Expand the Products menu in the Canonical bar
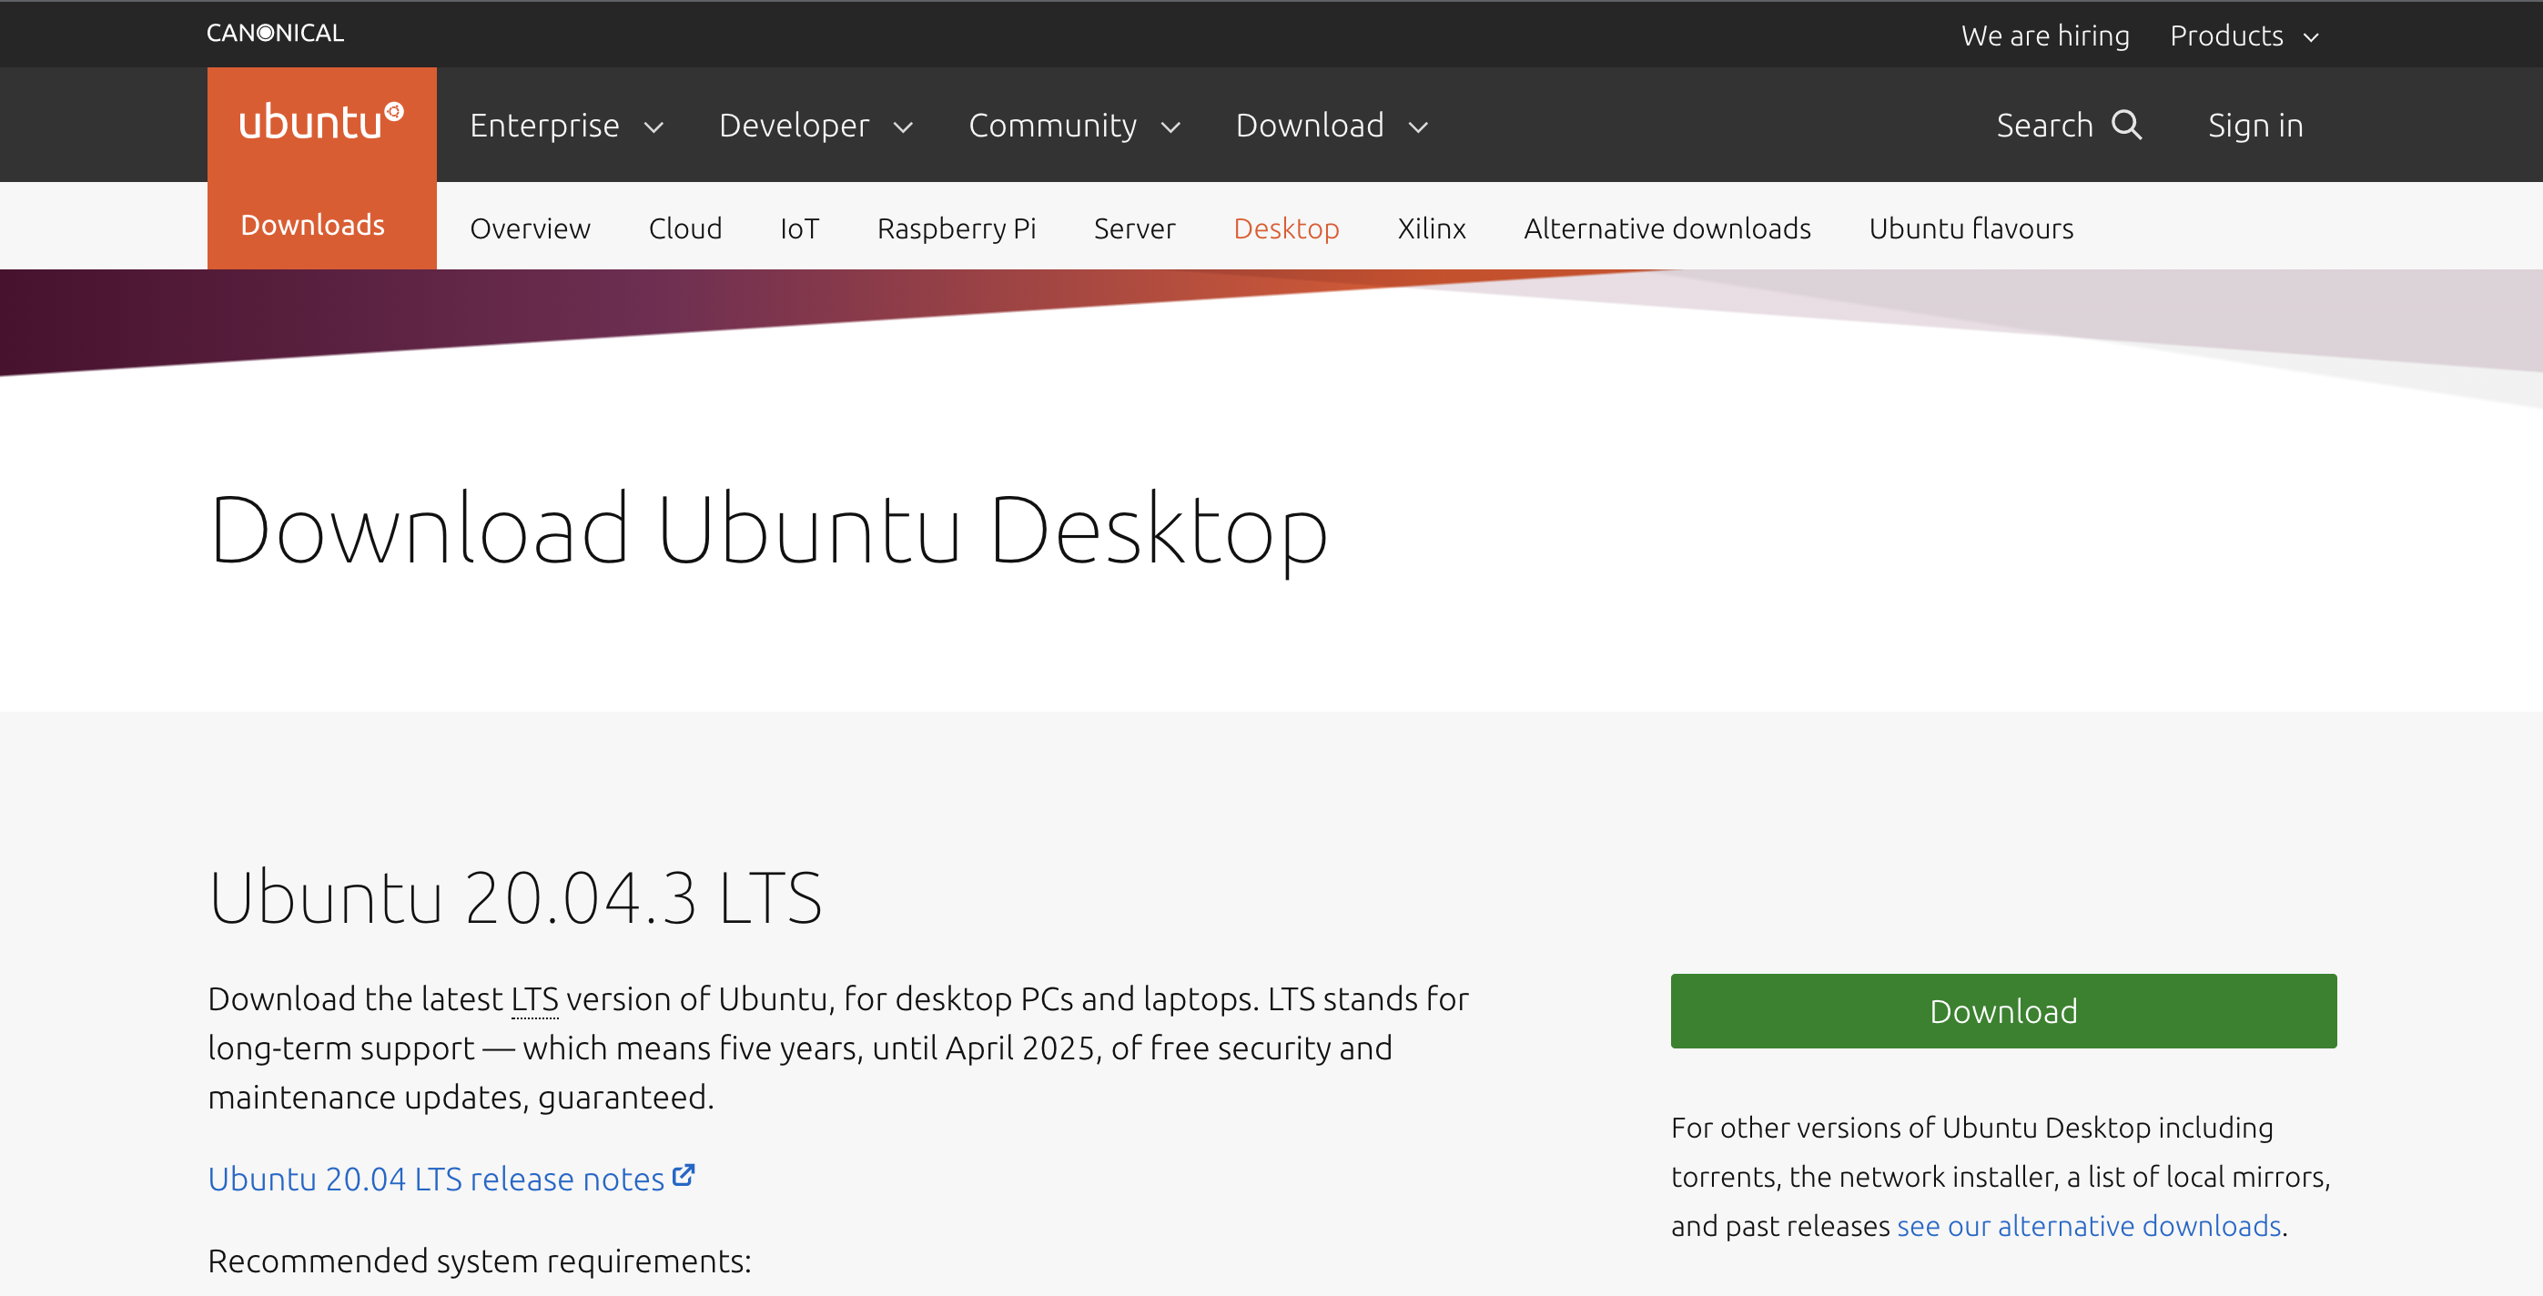The width and height of the screenshot is (2543, 1296). (2243, 35)
